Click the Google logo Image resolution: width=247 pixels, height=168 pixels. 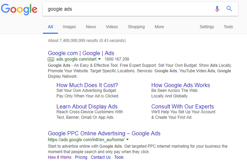click(x=19, y=9)
